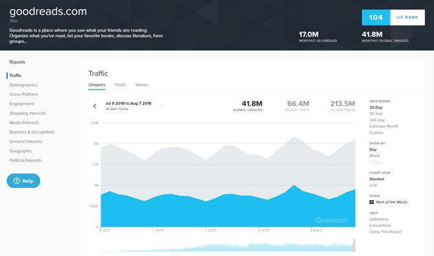434x256 pixels.
Task: Click the mini timeline overview at chart bottom
Action: (x=228, y=246)
